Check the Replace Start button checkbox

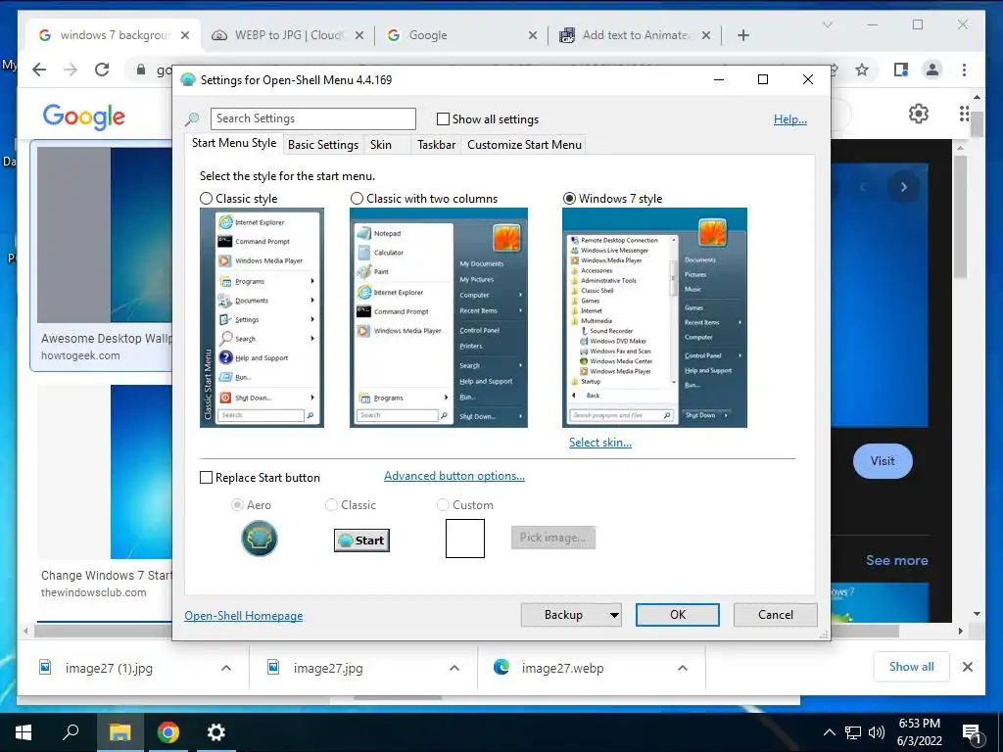point(206,478)
